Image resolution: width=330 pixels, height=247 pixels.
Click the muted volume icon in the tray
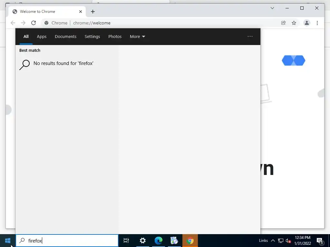tap(288, 241)
